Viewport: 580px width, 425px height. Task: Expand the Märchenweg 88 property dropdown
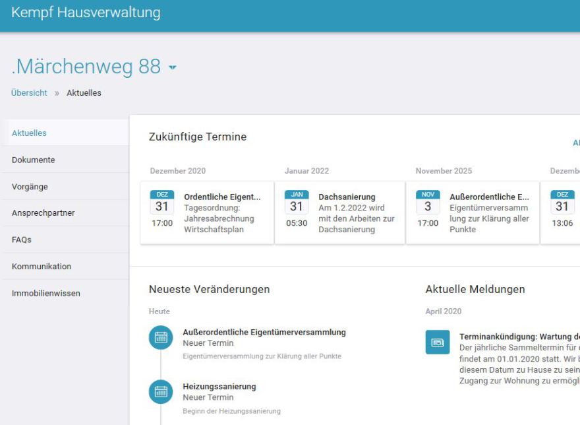(173, 68)
